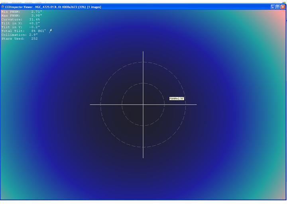Click the Max FWHM 3.98" readout
Screen dimensions: 287x215
pyautogui.click(x=22, y=16)
